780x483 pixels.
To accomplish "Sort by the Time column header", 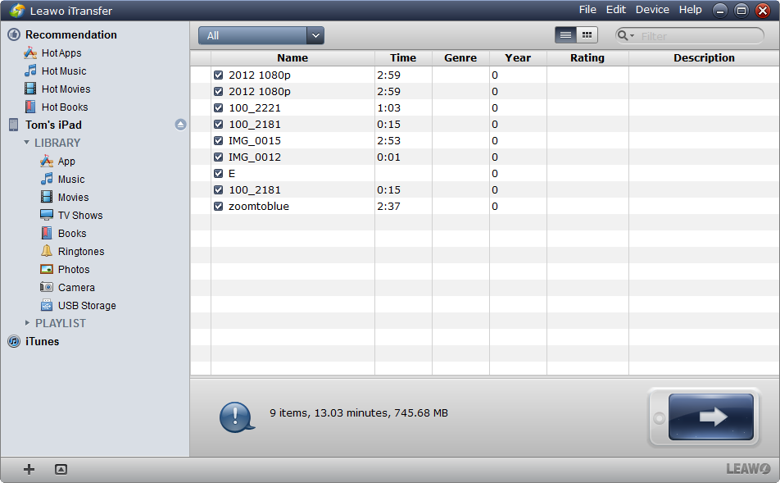I will click(x=403, y=57).
